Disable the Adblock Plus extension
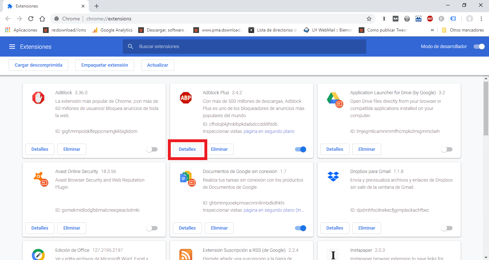 tap(300, 149)
